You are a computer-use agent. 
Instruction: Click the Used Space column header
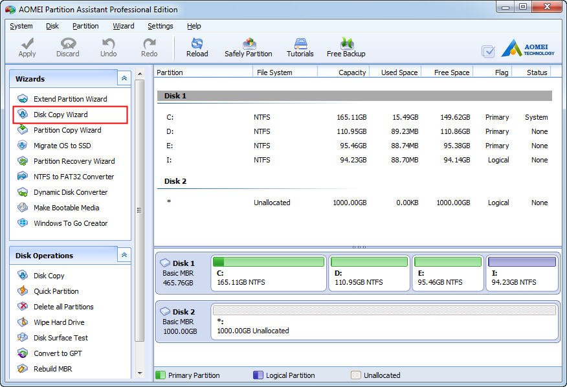(x=395, y=72)
